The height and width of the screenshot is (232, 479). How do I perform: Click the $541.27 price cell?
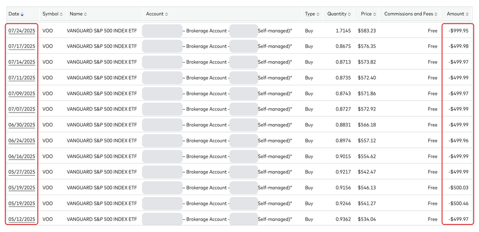point(367,204)
